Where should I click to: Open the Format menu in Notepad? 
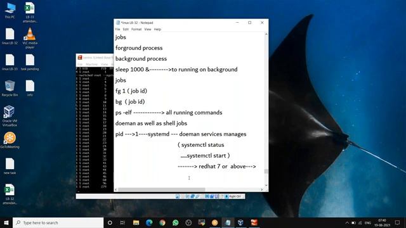[x=136, y=29]
